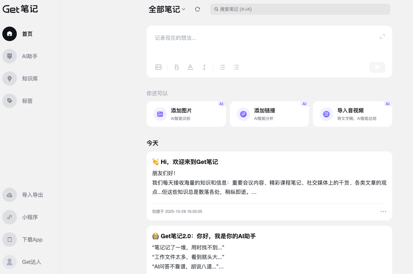Refresh the notes list
The image size is (413, 274).
(197, 9)
